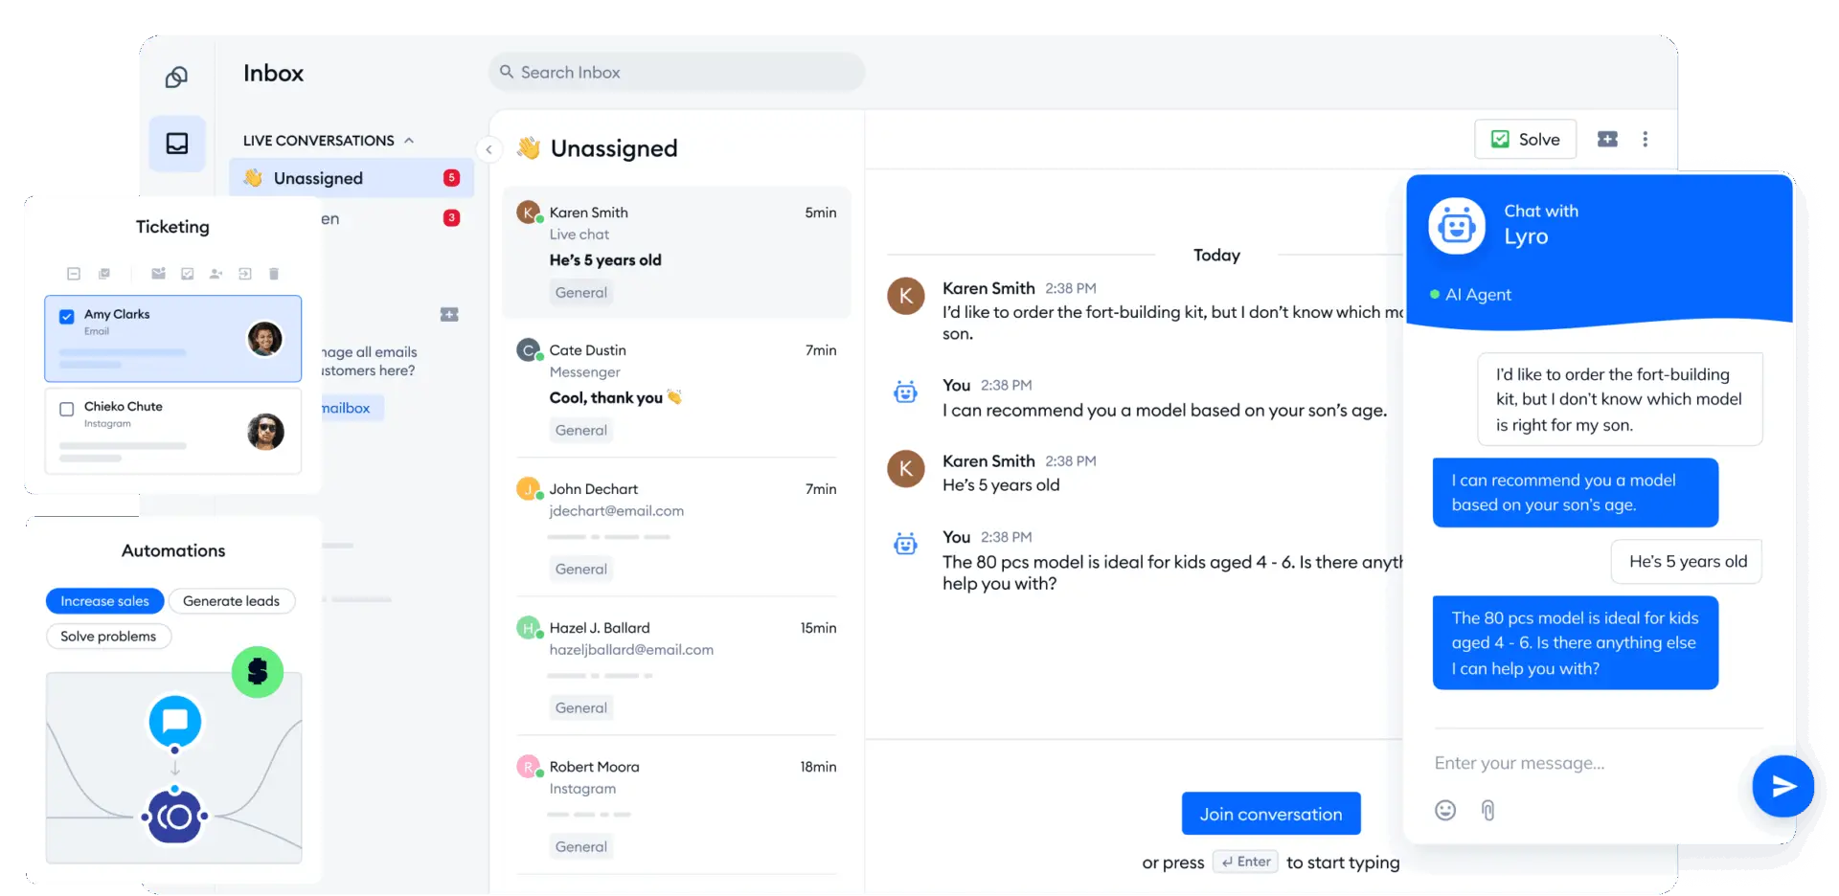
Task: Click the attachment paperclip icon
Action: [x=1487, y=811]
